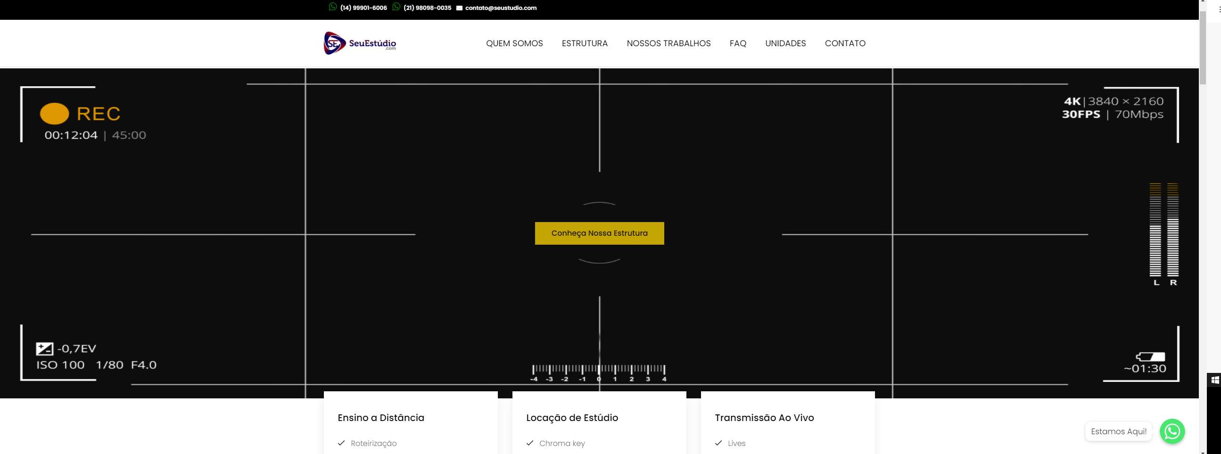The image size is (1221, 454).
Task: Go to the ESTRUTURA page
Action: [585, 43]
